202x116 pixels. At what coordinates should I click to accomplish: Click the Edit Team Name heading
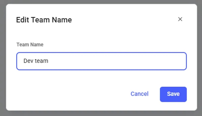pyautogui.click(x=44, y=20)
